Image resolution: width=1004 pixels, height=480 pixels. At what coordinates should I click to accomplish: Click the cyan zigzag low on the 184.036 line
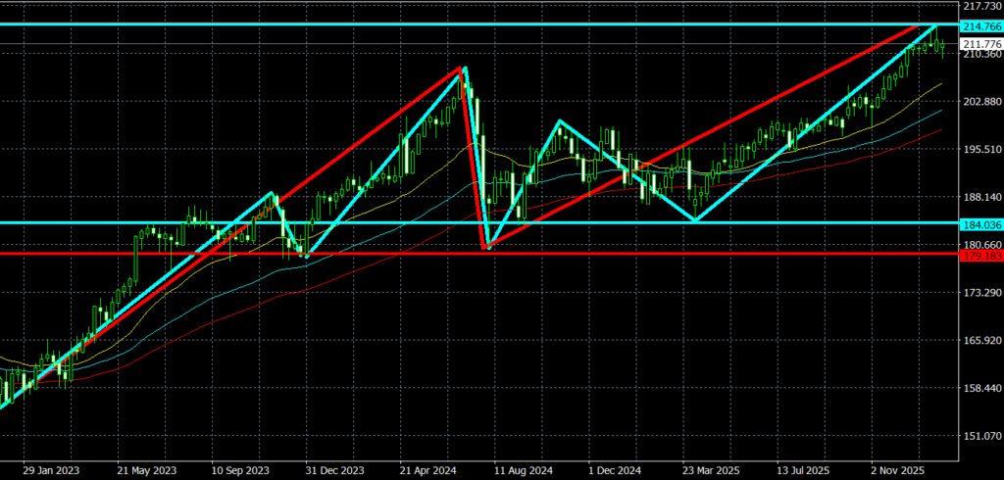695,221
